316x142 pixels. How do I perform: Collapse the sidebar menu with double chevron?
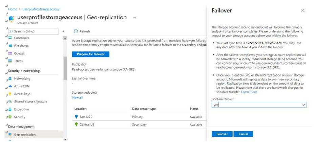pos(63,31)
